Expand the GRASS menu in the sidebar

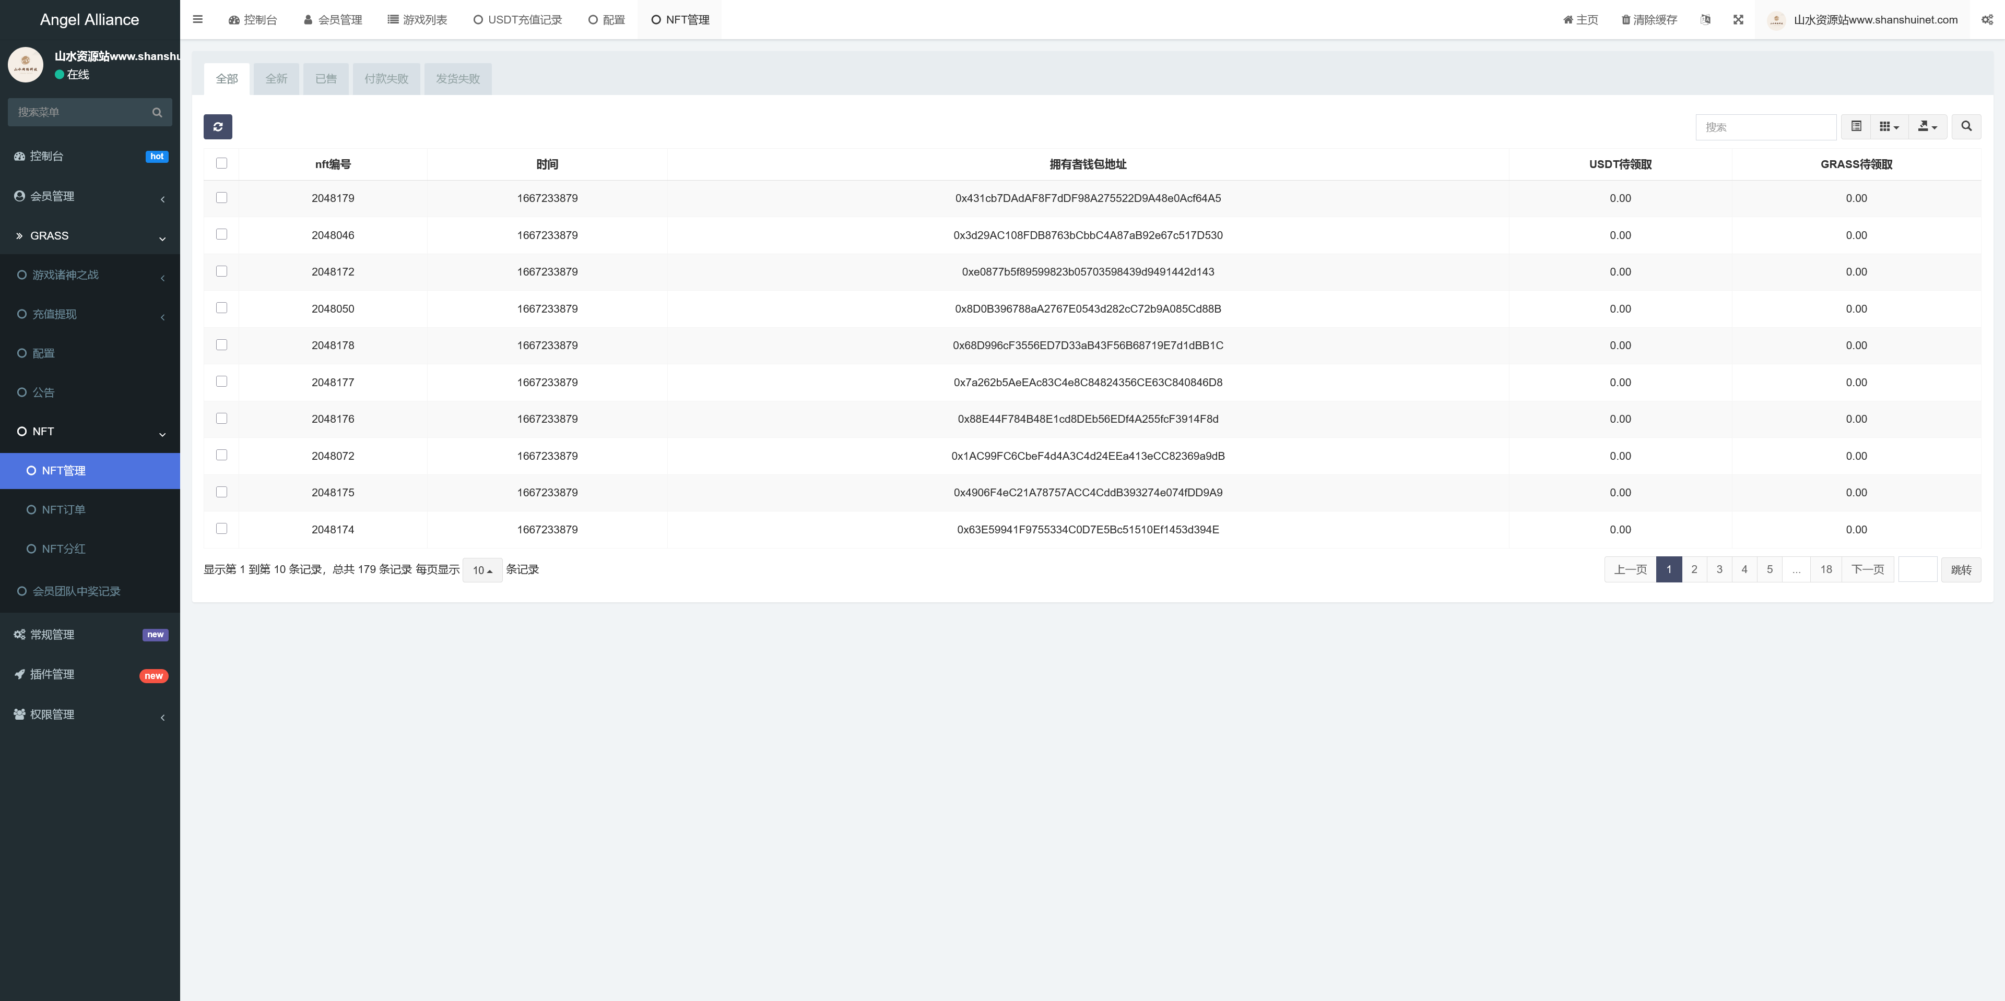(x=89, y=236)
